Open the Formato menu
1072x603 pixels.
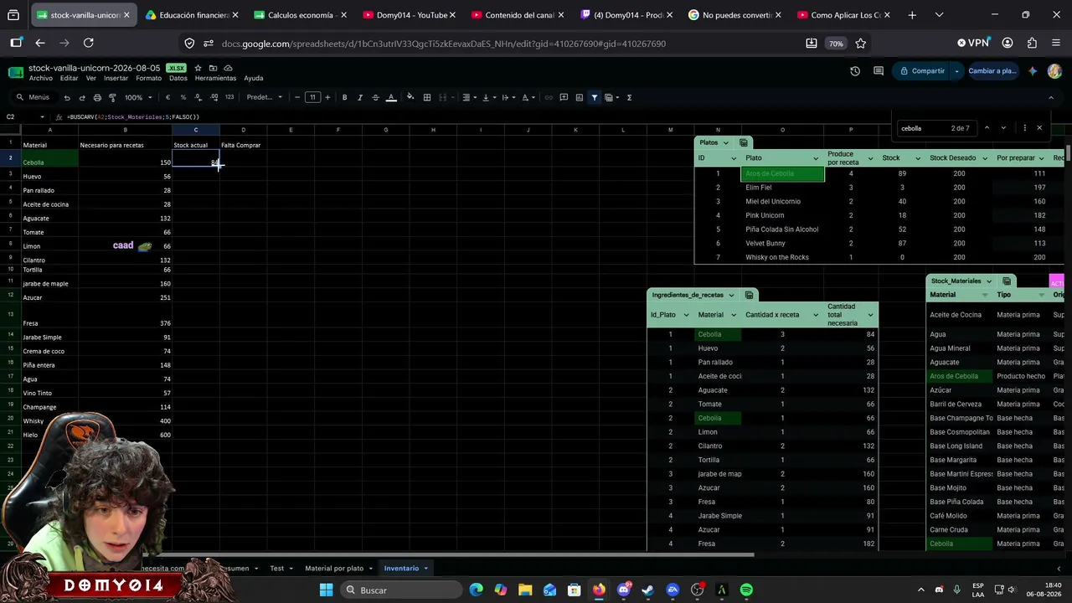click(148, 78)
